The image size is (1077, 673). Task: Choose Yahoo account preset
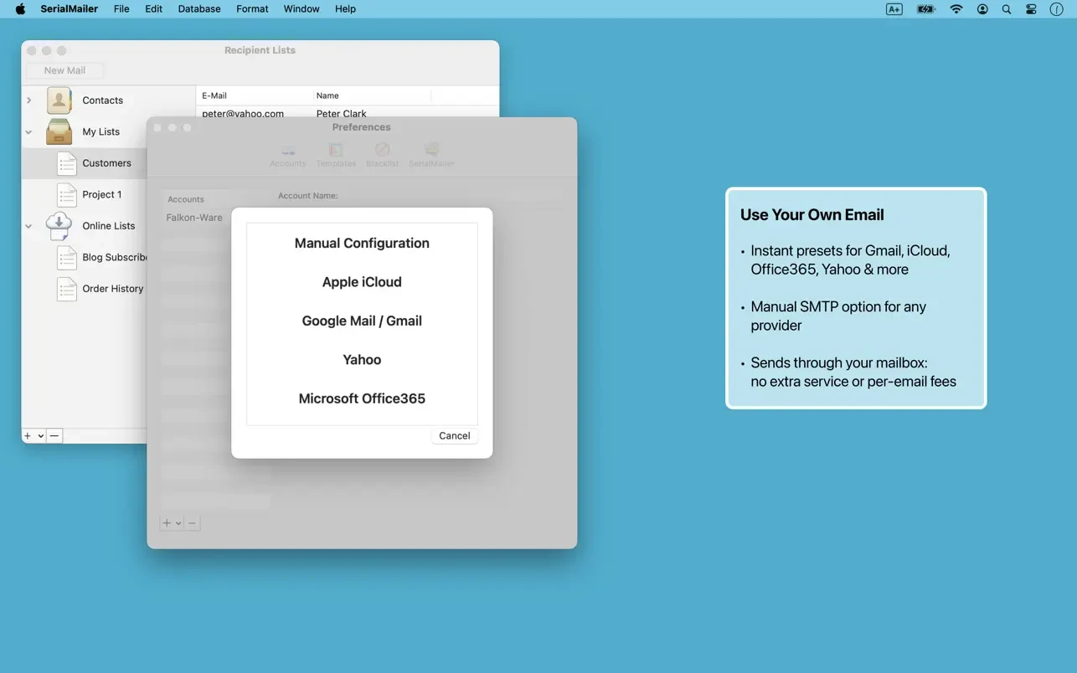[x=362, y=360]
